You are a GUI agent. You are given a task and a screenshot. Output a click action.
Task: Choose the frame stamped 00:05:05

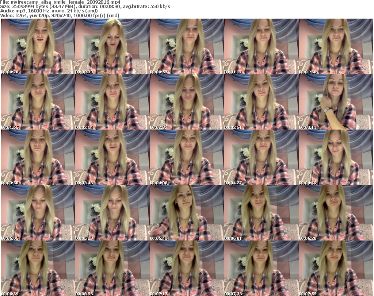click(x=38, y=213)
